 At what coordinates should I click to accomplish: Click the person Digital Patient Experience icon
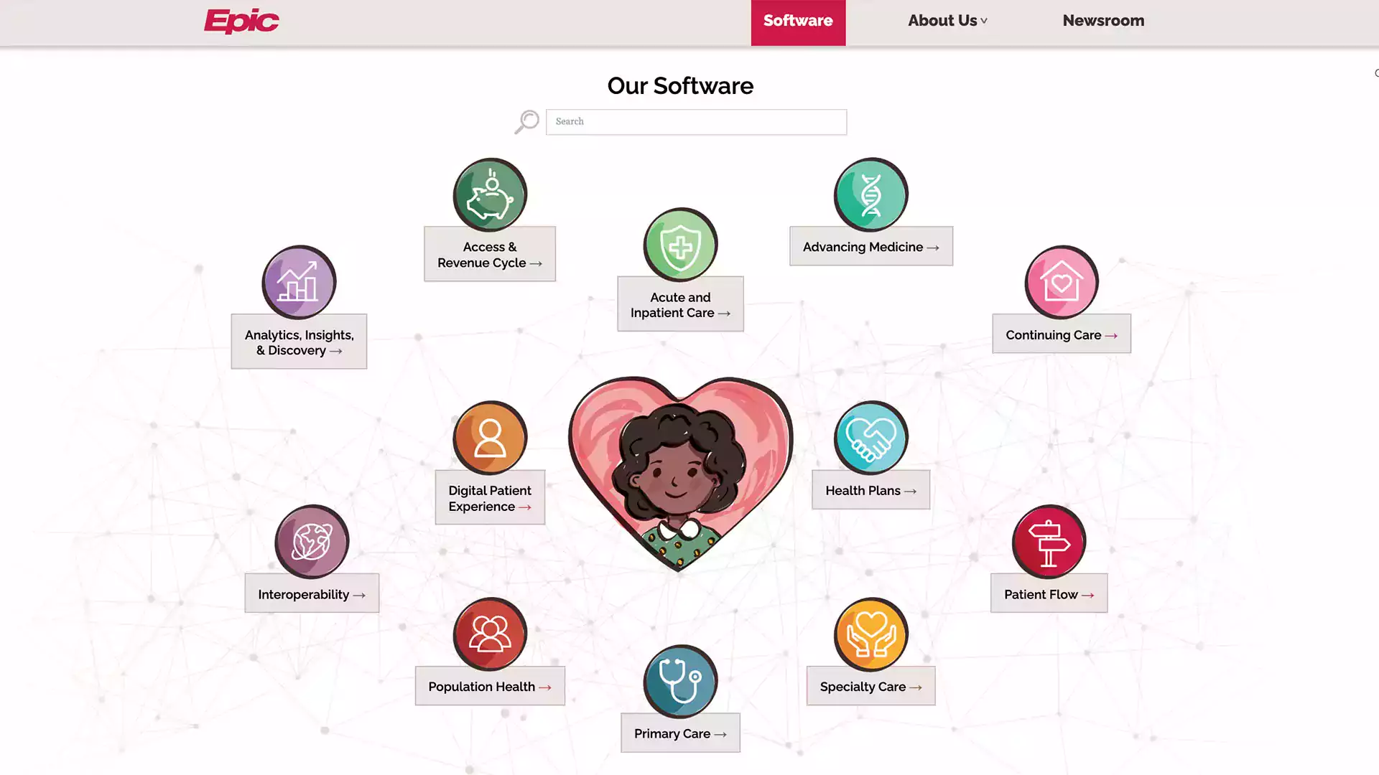(x=490, y=438)
